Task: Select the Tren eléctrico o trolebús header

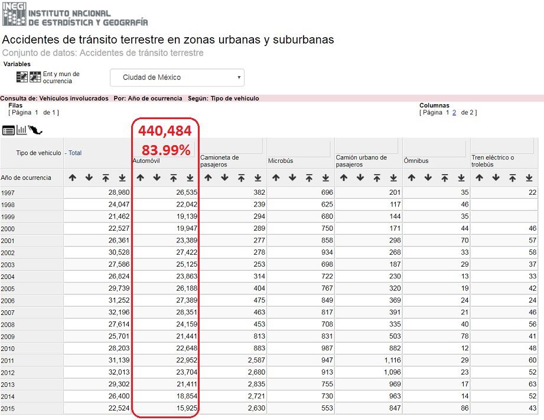Action: 493,161
